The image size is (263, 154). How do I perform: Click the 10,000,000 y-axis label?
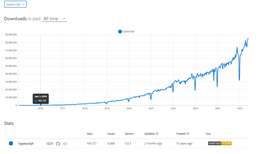(x=11, y=97)
